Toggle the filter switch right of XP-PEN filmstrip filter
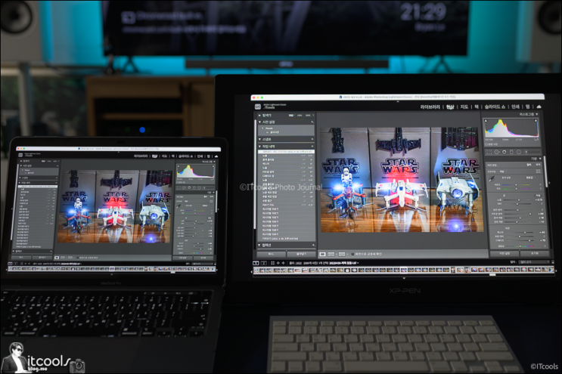 (x=552, y=262)
